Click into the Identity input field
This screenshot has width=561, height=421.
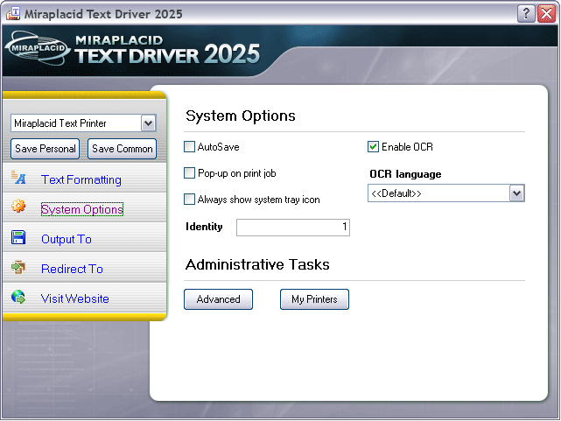(x=293, y=228)
